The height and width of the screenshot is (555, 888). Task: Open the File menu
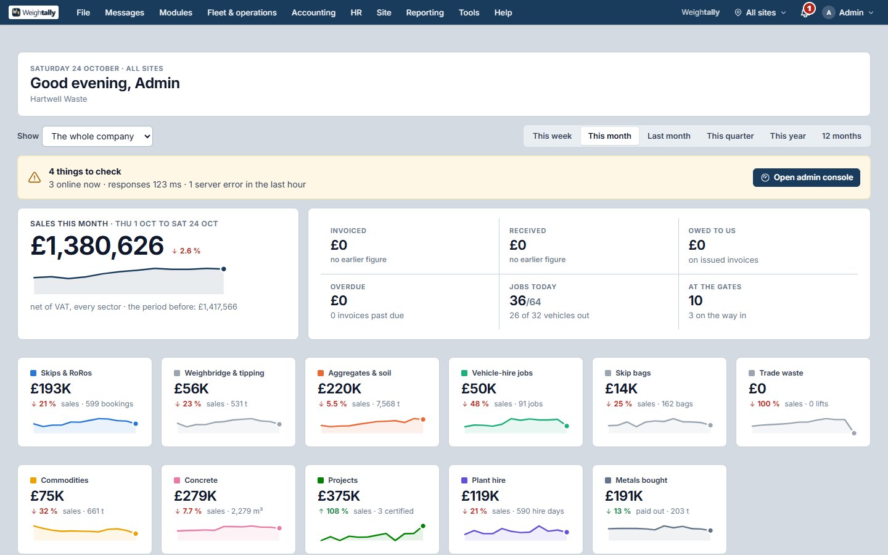tap(83, 12)
